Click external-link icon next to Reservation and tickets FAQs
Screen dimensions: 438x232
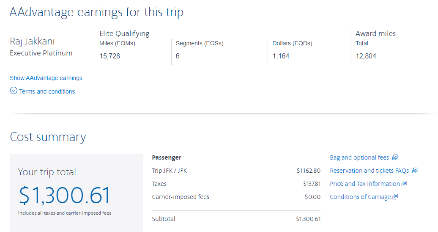click(414, 171)
